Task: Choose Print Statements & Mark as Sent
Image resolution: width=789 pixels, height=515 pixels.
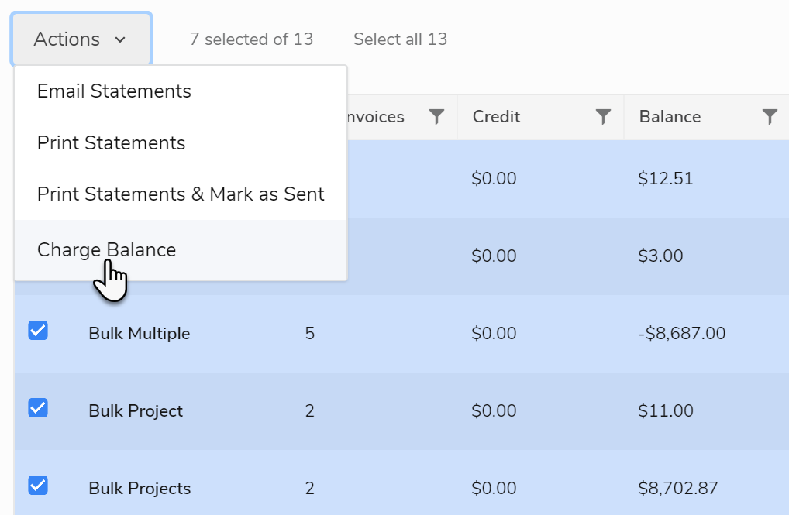Action: [x=181, y=194]
